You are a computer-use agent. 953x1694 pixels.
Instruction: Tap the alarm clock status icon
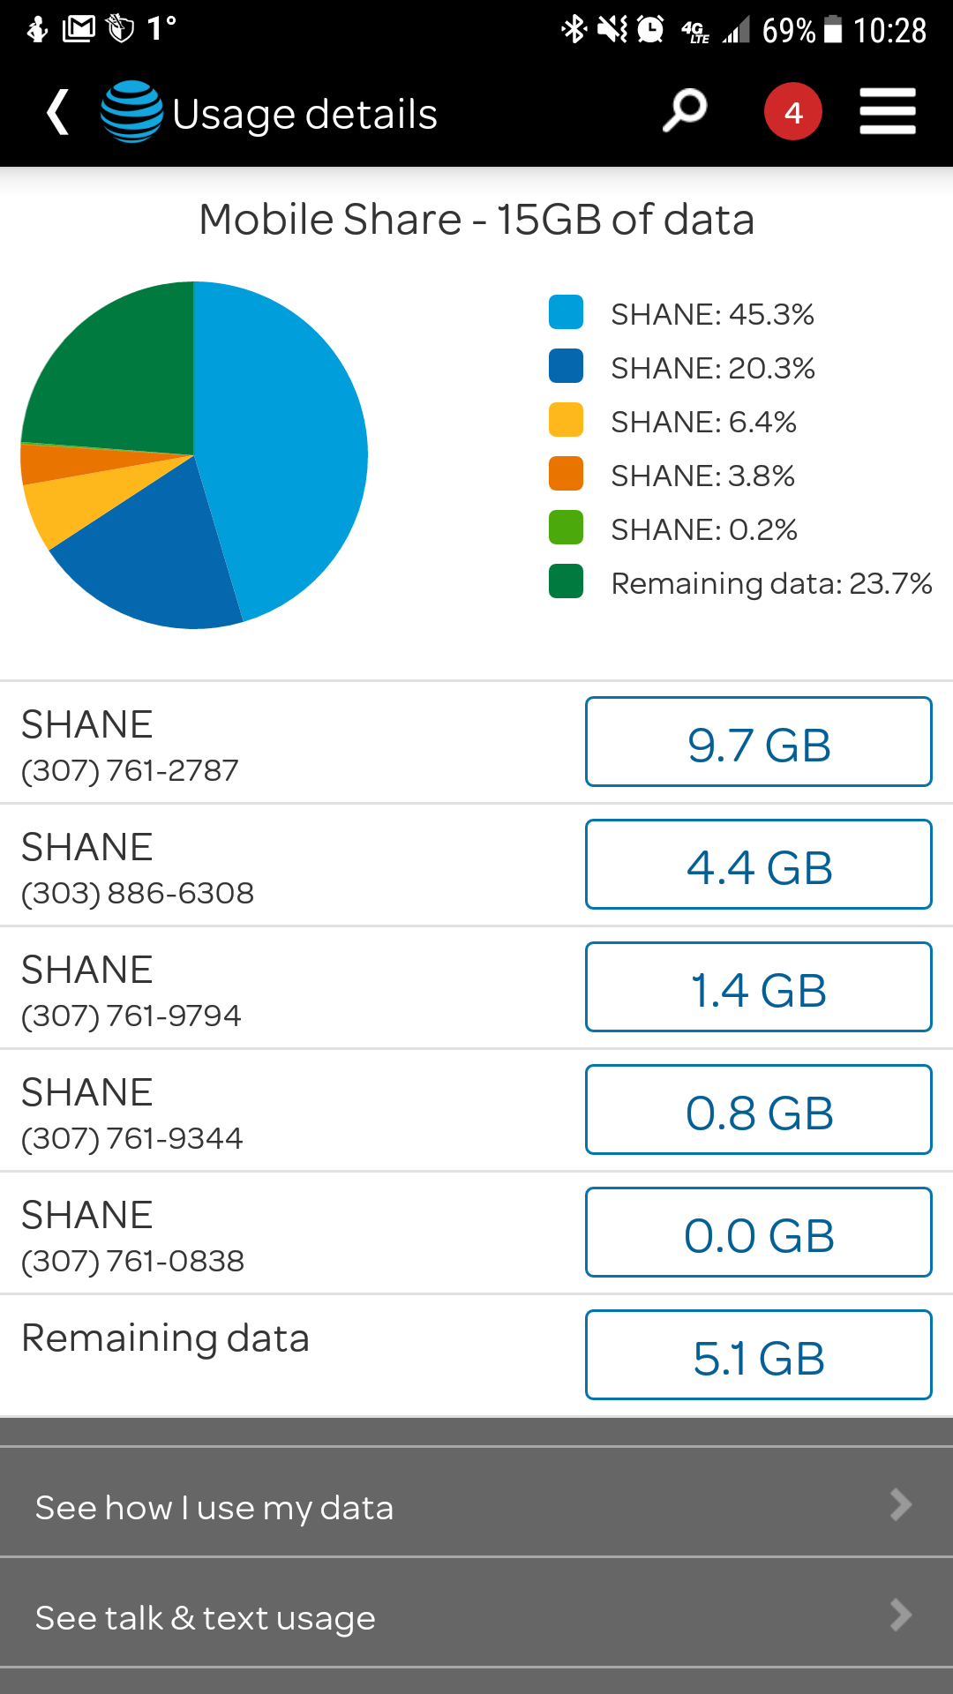(x=650, y=29)
